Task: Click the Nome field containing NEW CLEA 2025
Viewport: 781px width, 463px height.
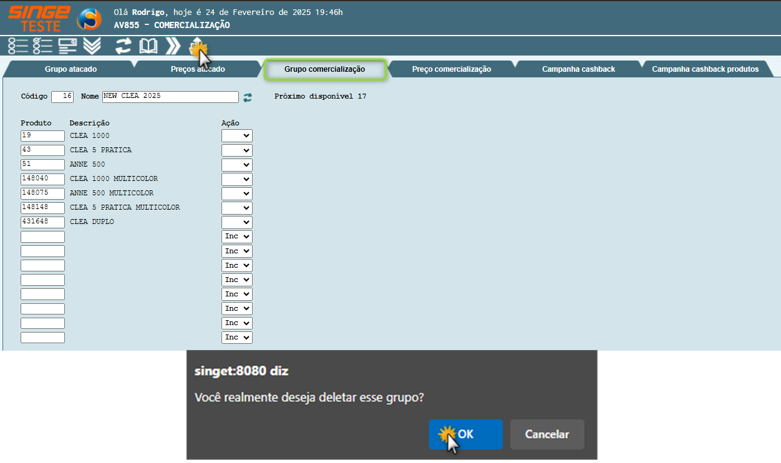Action: pos(170,97)
